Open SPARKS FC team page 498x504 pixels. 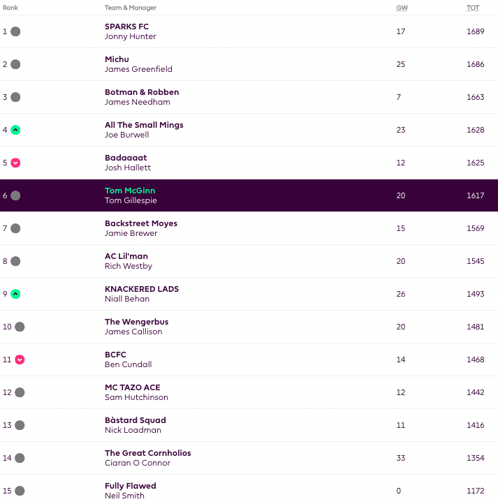(126, 27)
